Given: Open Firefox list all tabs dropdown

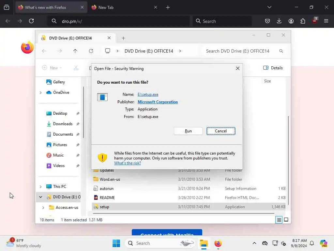Looking at the screenshot, I should (269, 7).
